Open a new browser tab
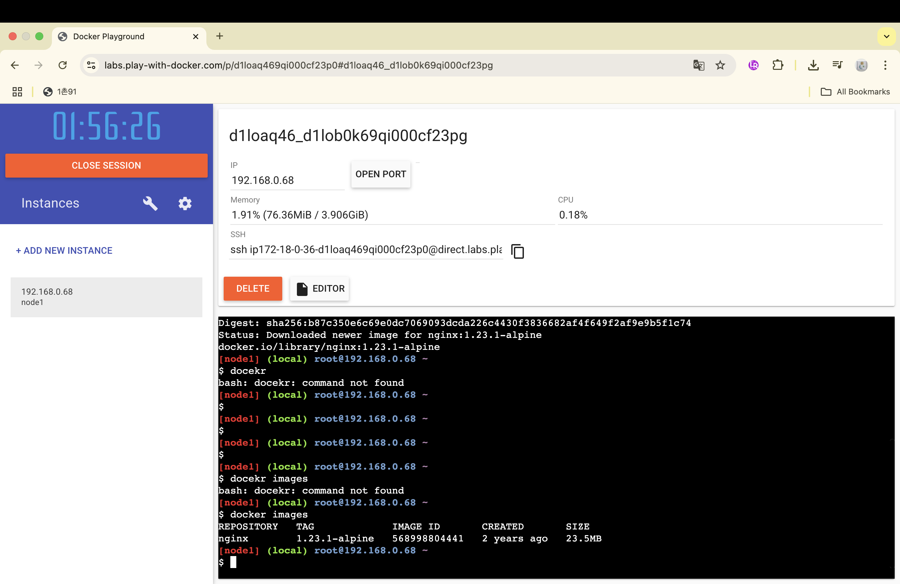 [x=220, y=36]
